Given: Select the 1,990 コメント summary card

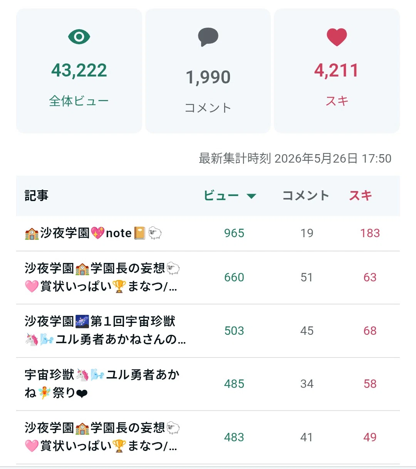Looking at the screenshot, I should [208, 71].
